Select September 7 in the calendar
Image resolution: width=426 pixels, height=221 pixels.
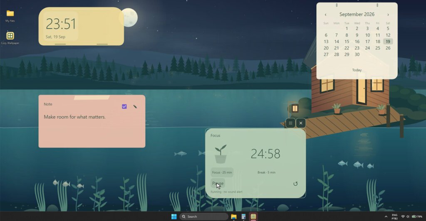336,35
